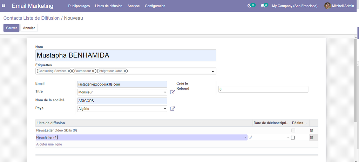Click the Sauver button
This screenshot has width=359, height=162.
pos(11,28)
